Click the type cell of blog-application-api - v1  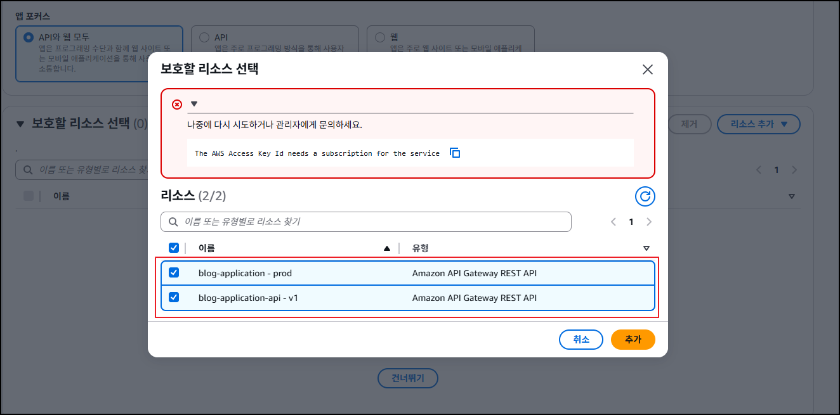point(475,298)
